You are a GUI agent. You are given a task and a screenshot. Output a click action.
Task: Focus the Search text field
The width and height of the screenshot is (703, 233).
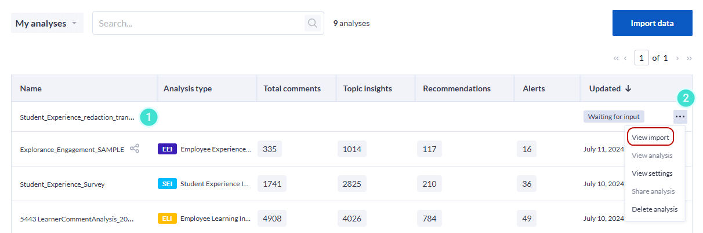point(198,24)
